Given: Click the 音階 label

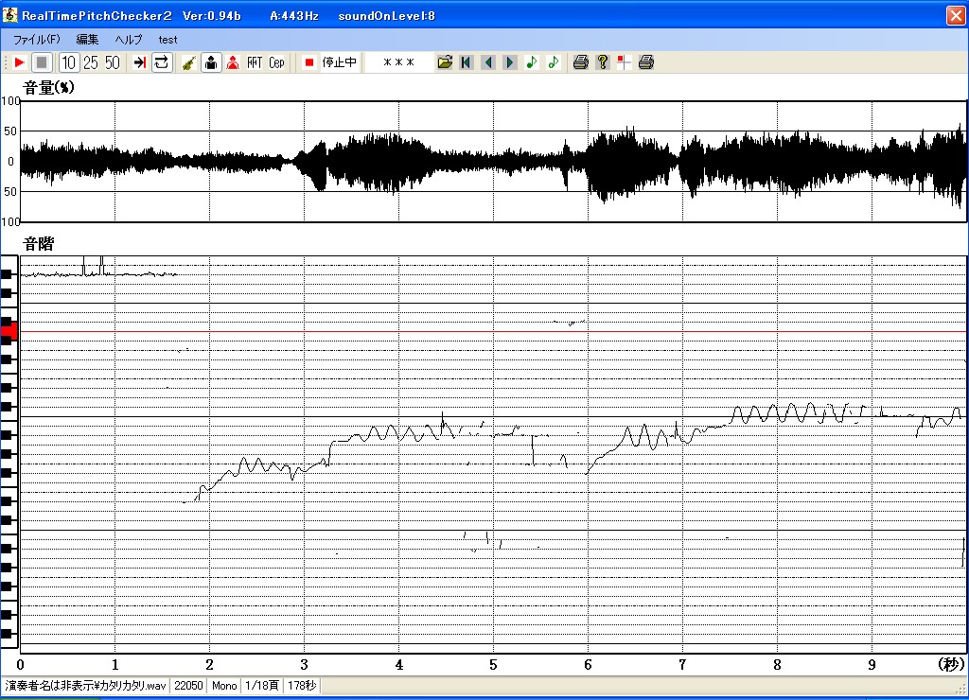Looking at the screenshot, I should click(x=38, y=244).
